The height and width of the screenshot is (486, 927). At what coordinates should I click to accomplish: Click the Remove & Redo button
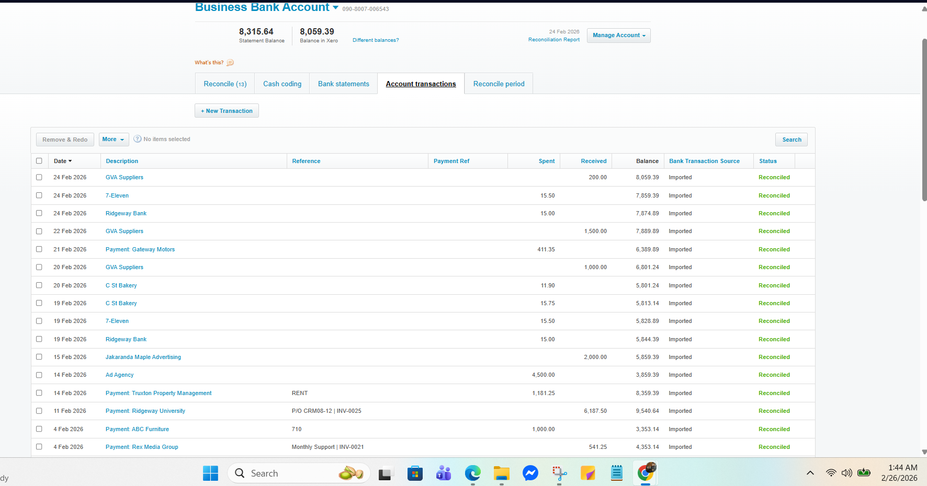[x=65, y=140]
